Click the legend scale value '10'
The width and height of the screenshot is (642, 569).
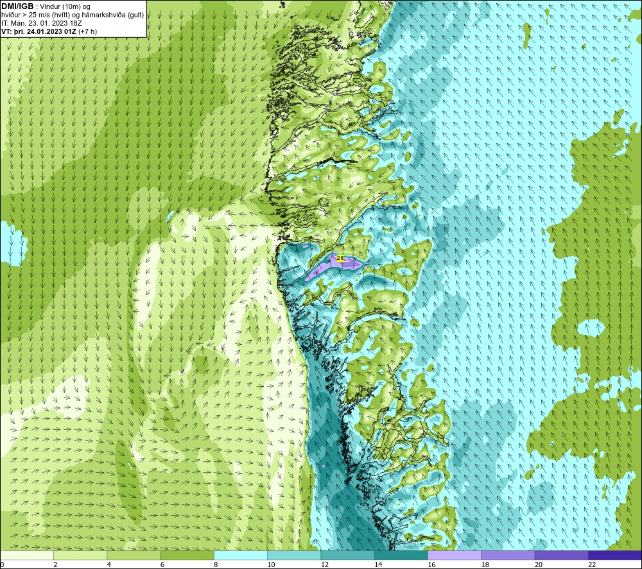272,565
